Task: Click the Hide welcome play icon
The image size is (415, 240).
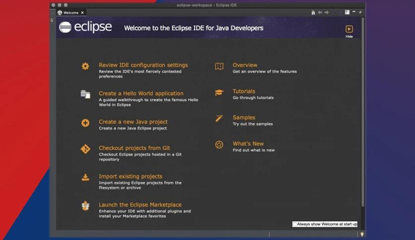Action: (349, 29)
